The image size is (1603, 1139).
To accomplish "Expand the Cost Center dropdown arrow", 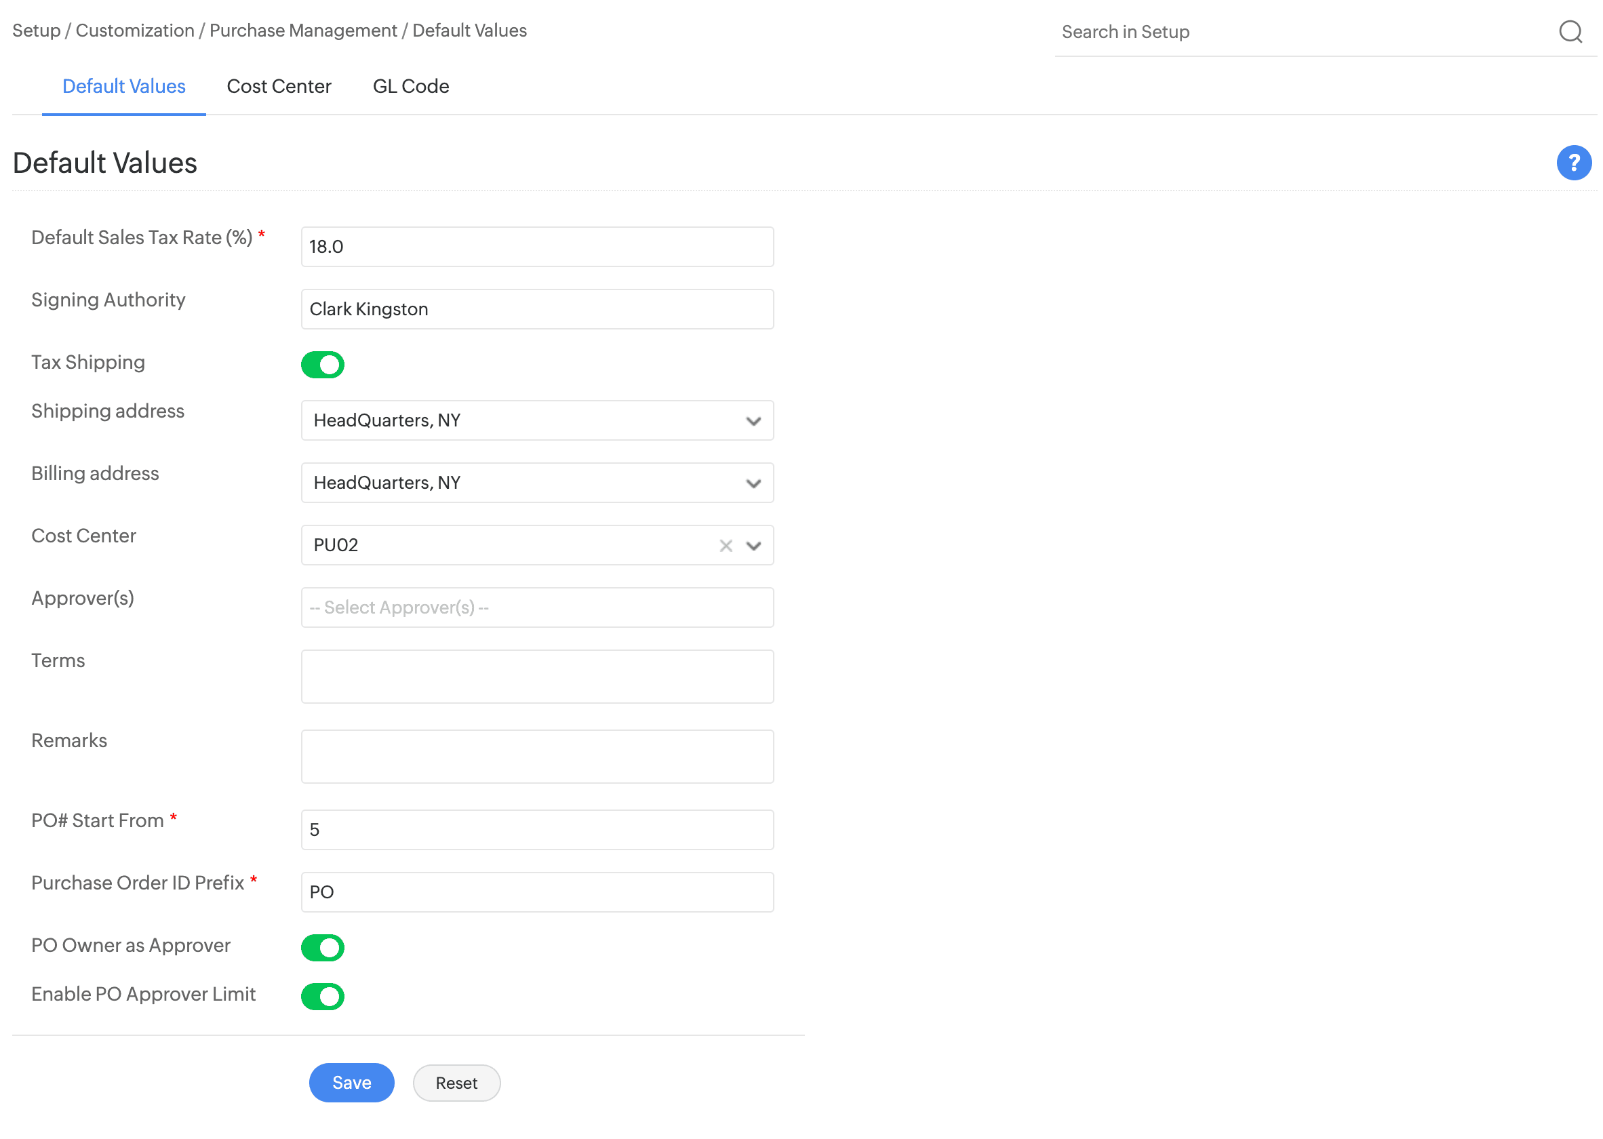I will pyautogui.click(x=753, y=546).
